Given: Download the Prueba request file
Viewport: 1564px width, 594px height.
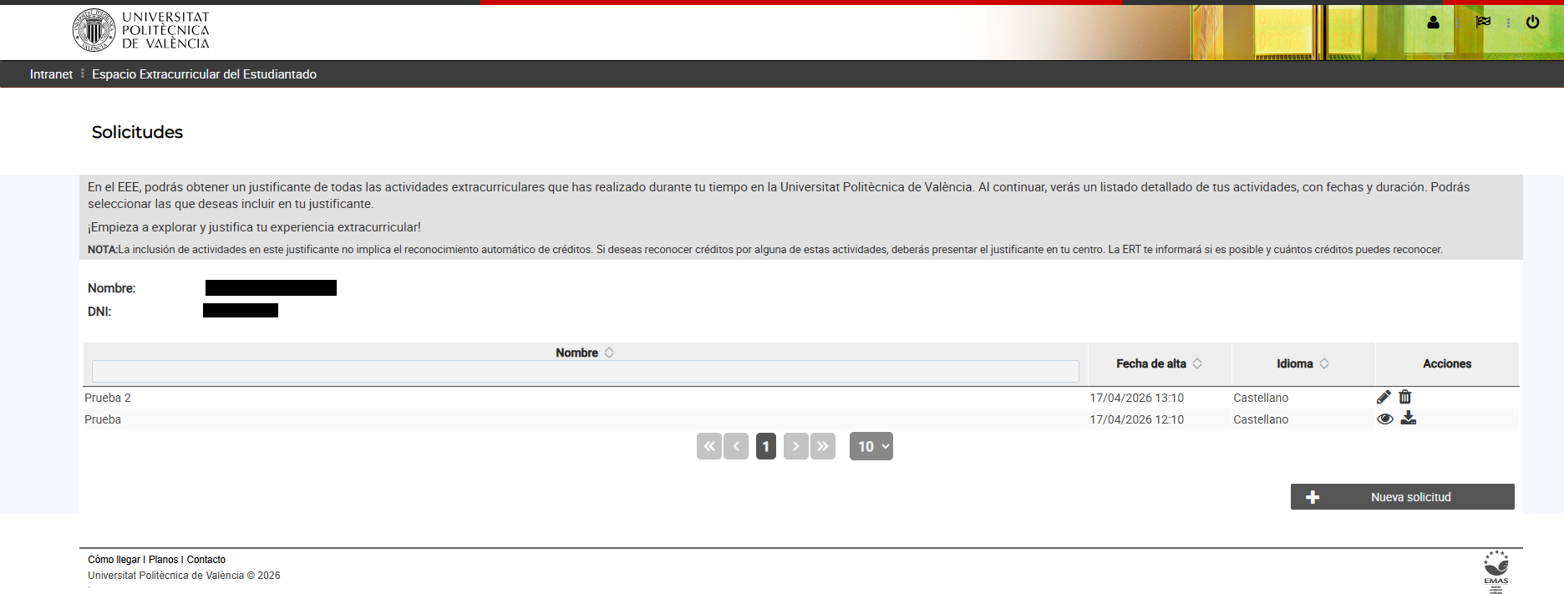Looking at the screenshot, I should 1409,418.
